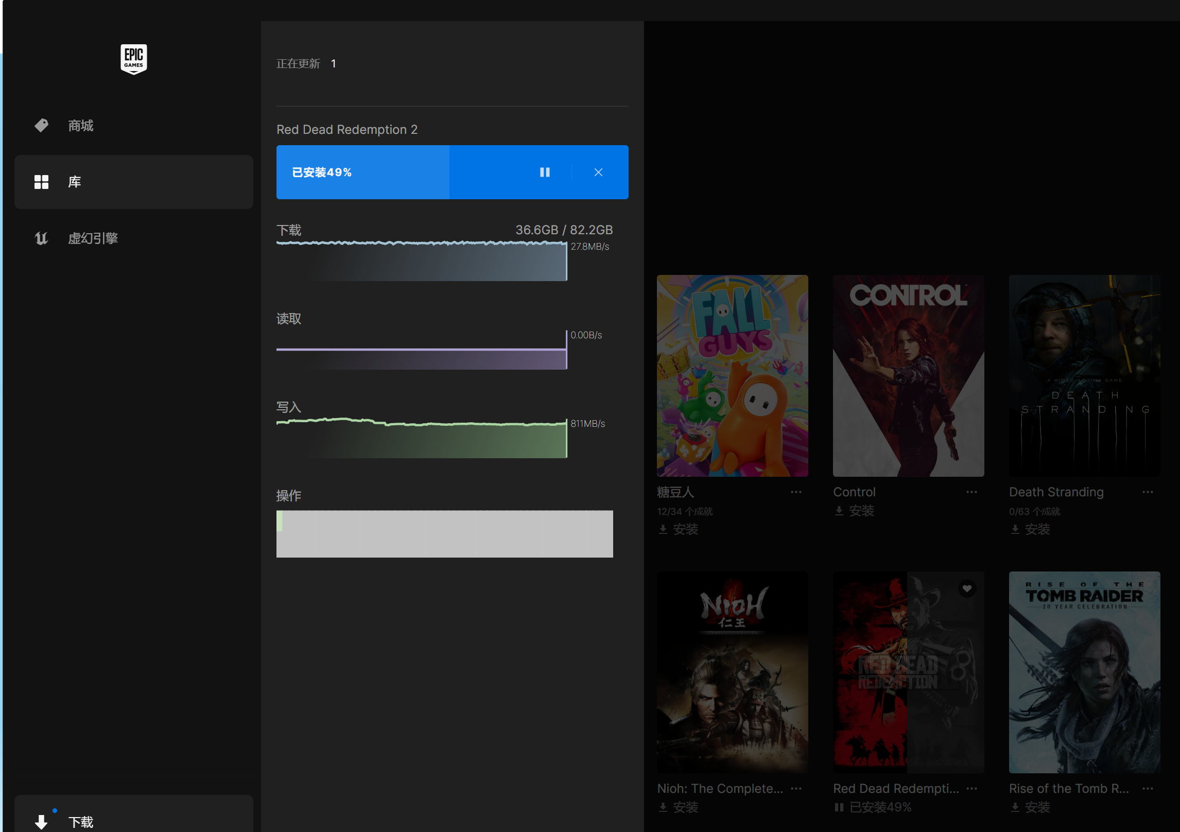Click the 已安装49% progress bar
Screen dimensions: 1180x832
[453, 172]
